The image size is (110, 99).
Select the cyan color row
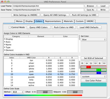point(41,74)
